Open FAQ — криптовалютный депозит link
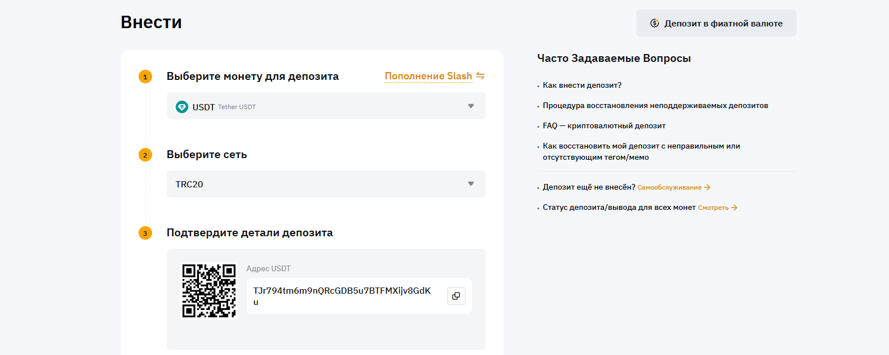Image resolution: width=889 pixels, height=355 pixels. [604, 126]
